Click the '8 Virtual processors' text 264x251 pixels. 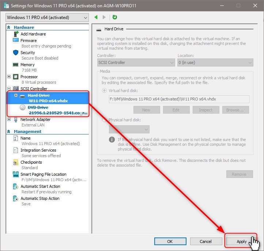(39, 82)
